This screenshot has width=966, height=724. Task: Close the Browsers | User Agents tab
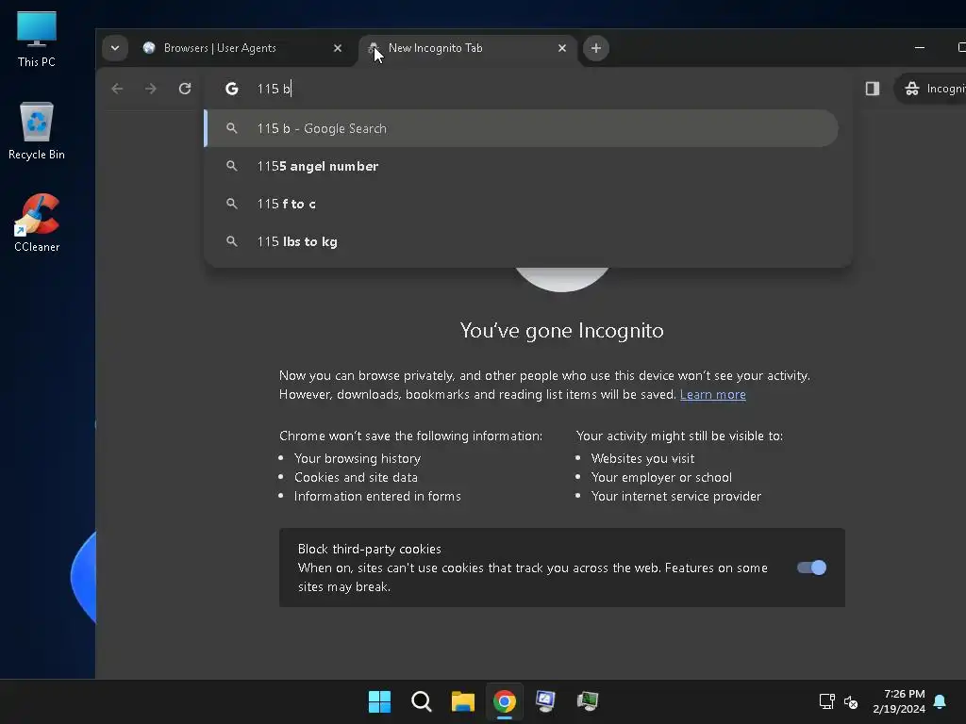(x=338, y=48)
